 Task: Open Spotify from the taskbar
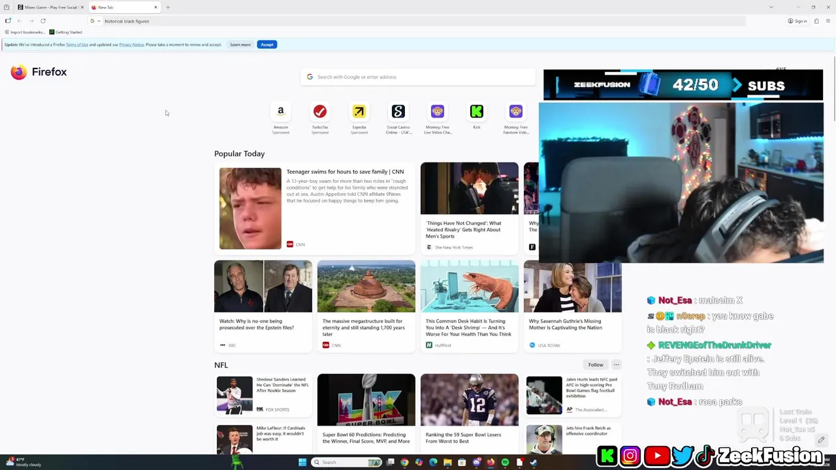505,462
